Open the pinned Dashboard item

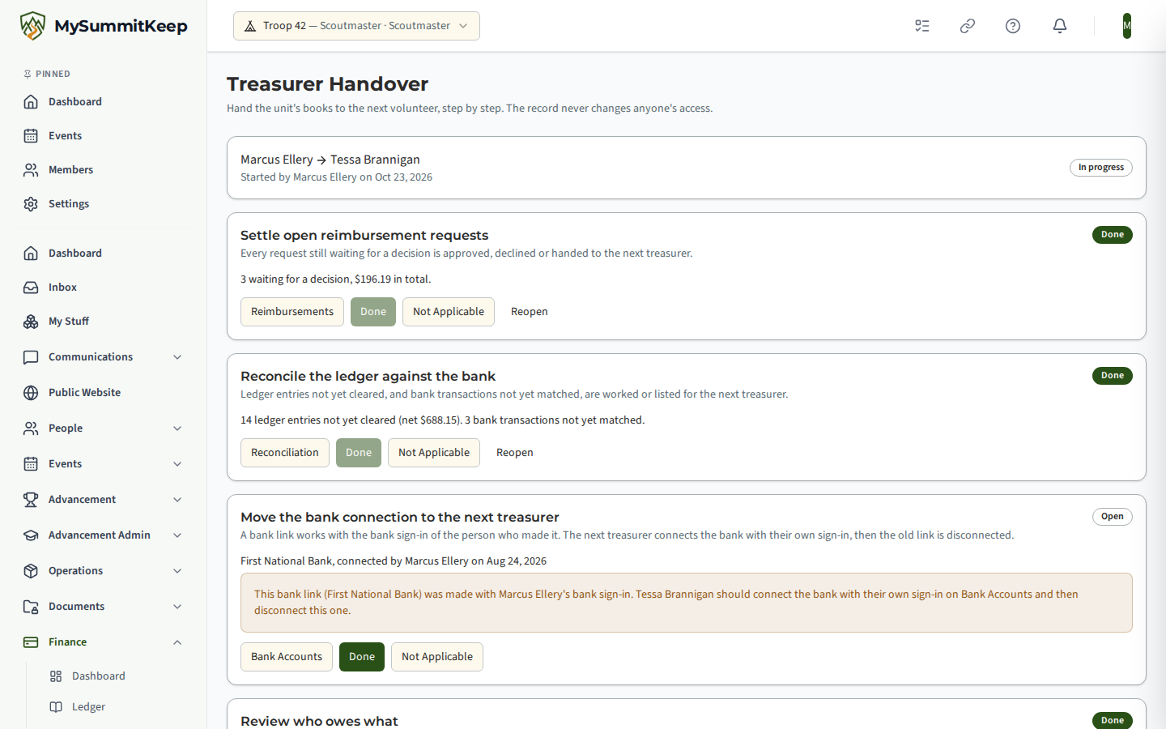[x=104, y=102]
